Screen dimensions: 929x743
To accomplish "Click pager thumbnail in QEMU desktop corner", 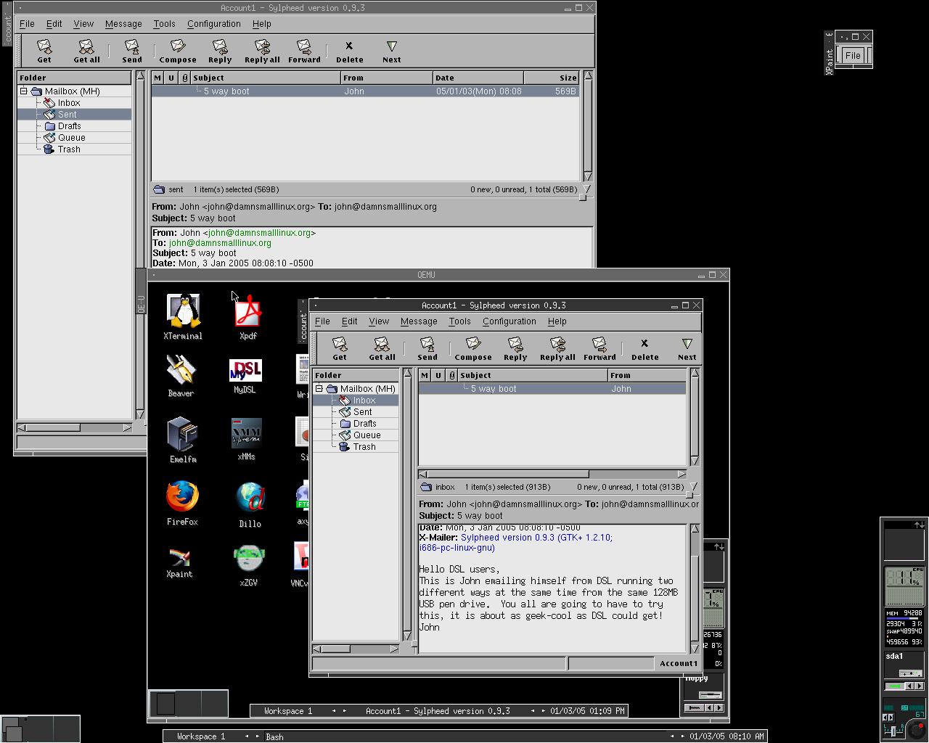I will pos(189,704).
